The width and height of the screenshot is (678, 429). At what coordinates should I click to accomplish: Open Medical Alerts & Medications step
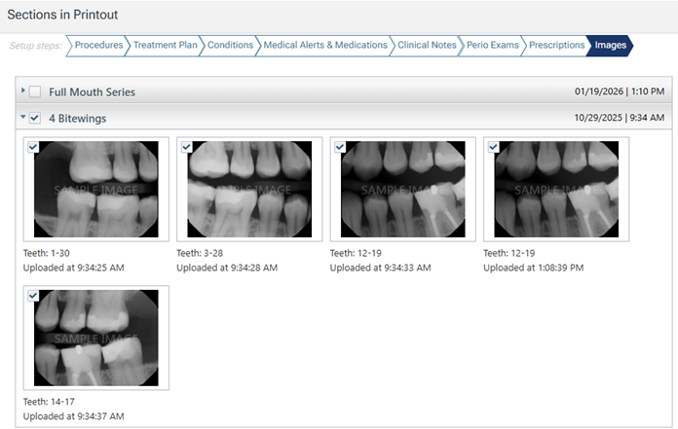point(325,45)
